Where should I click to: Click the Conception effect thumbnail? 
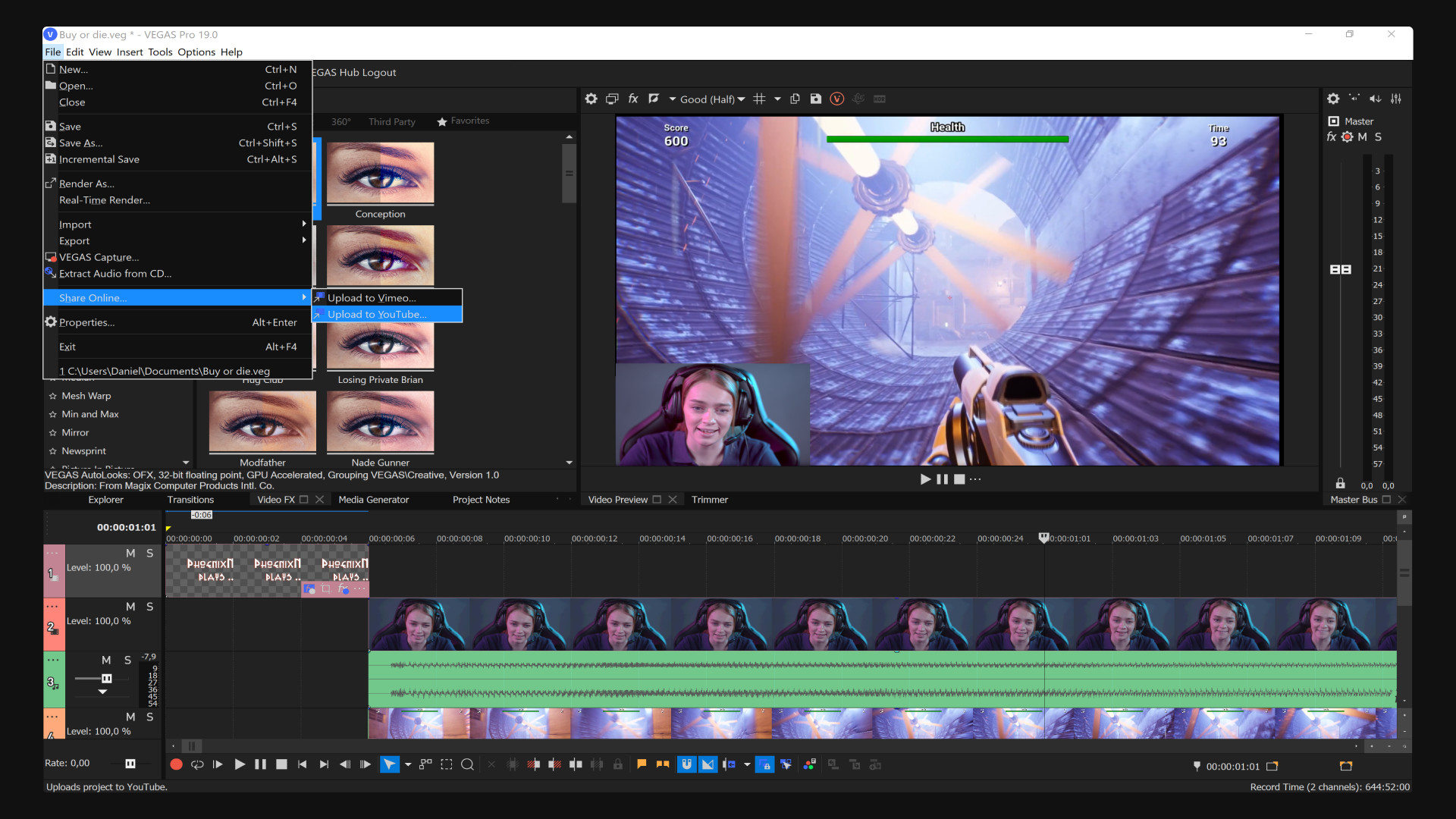[x=380, y=174]
